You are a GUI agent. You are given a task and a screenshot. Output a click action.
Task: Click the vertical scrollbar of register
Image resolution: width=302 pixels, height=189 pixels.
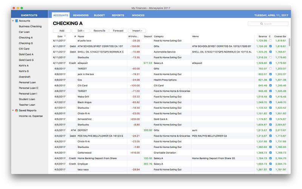pyautogui.click(x=289, y=42)
